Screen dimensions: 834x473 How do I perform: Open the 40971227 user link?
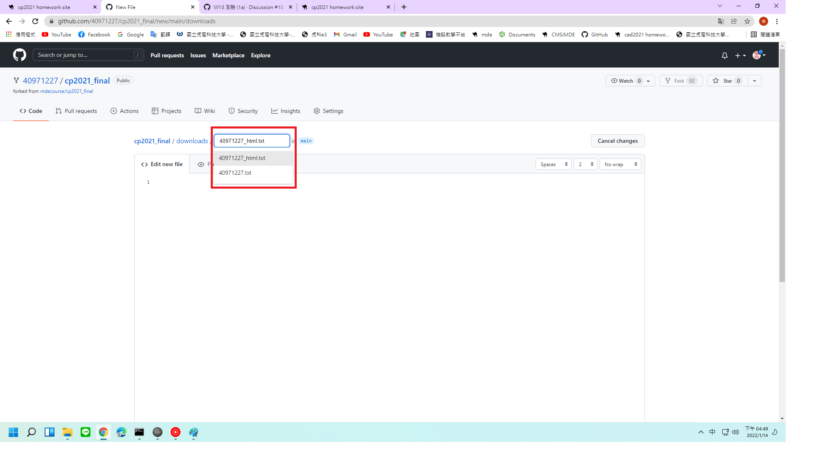point(41,81)
